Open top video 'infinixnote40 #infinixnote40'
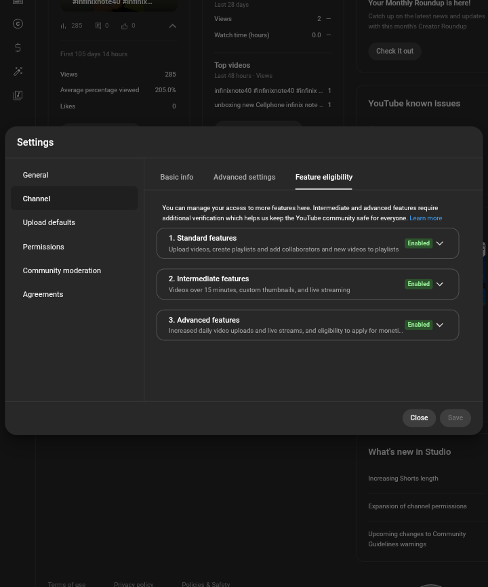 point(268,91)
